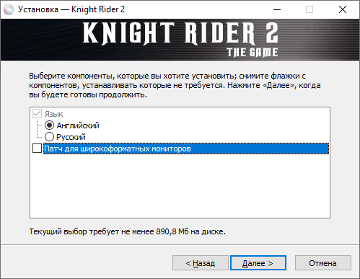Click the Английский label text
The image size is (360, 279).
click(78, 125)
